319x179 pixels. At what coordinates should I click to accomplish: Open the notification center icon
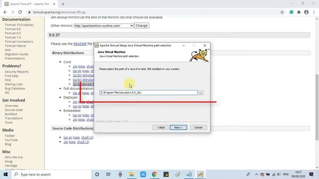tap(311, 175)
